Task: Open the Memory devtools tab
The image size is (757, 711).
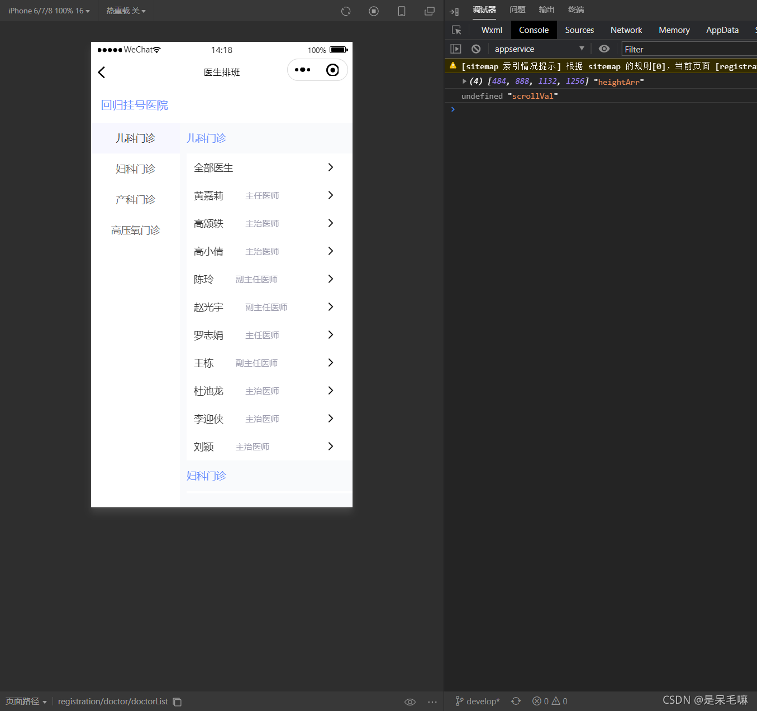Action: click(674, 30)
